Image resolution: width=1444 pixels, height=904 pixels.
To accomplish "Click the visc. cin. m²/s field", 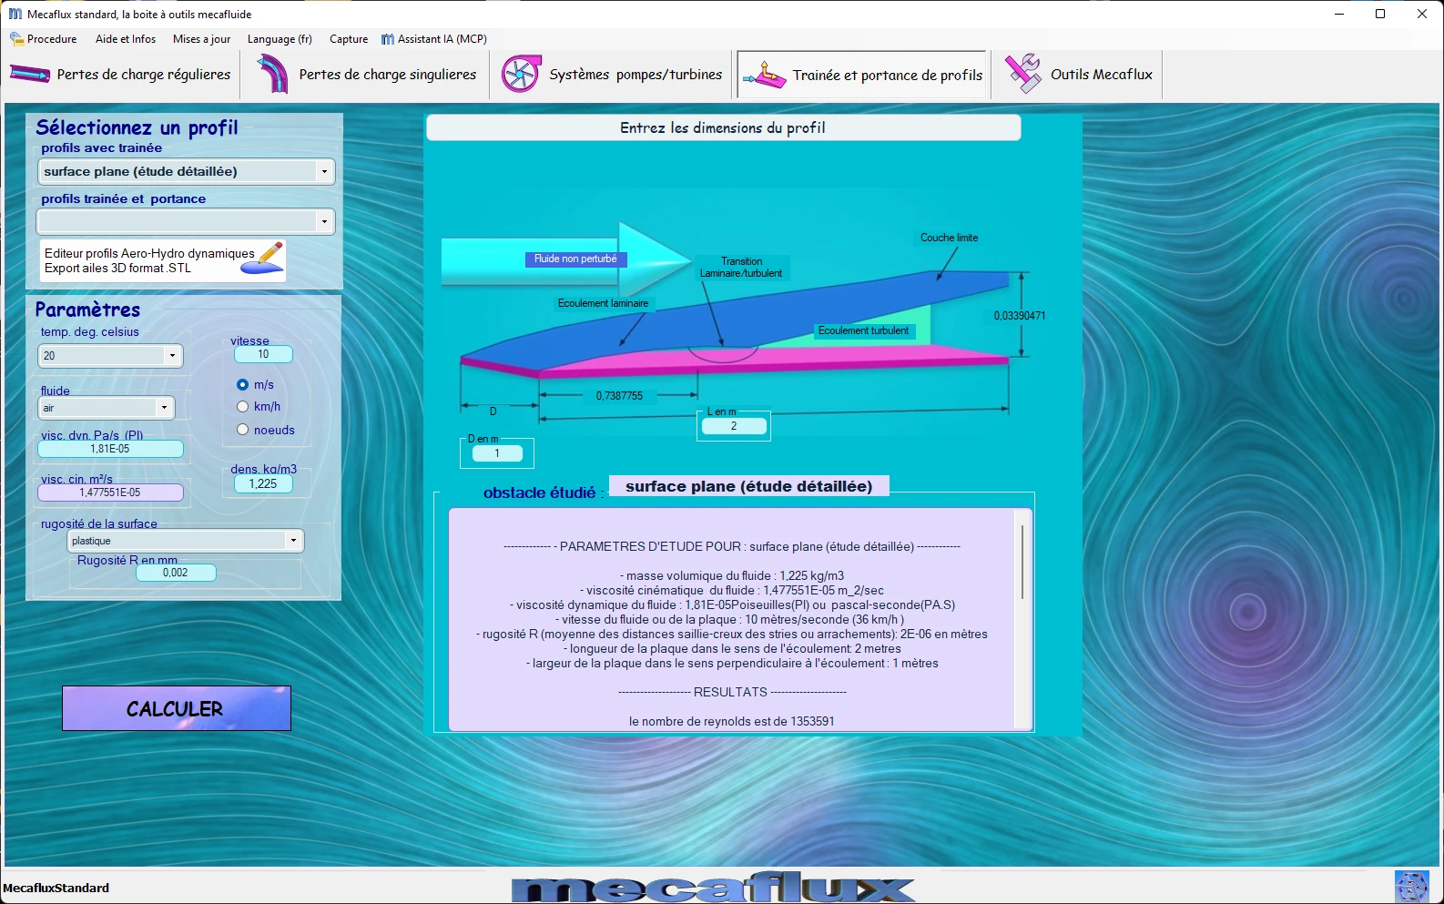I will click(110, 493).
